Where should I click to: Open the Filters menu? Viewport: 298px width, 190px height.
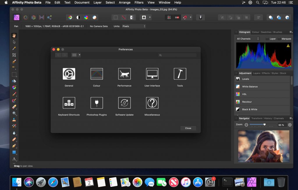click(x=139, y=3)
